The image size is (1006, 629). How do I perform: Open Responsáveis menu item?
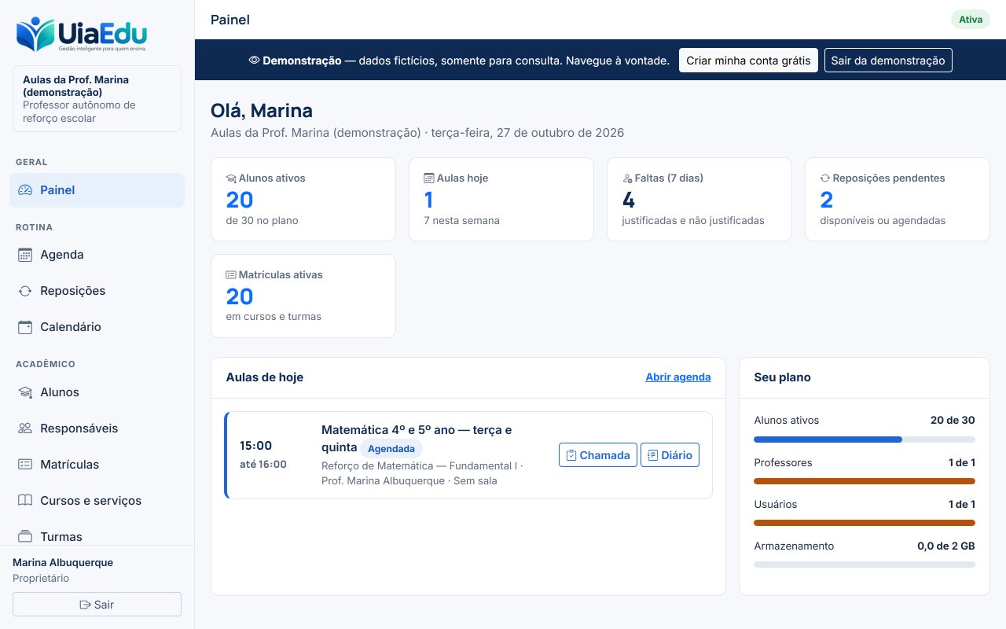point(97,429)
